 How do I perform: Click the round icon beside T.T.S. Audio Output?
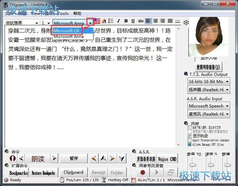tap(186, 74)
